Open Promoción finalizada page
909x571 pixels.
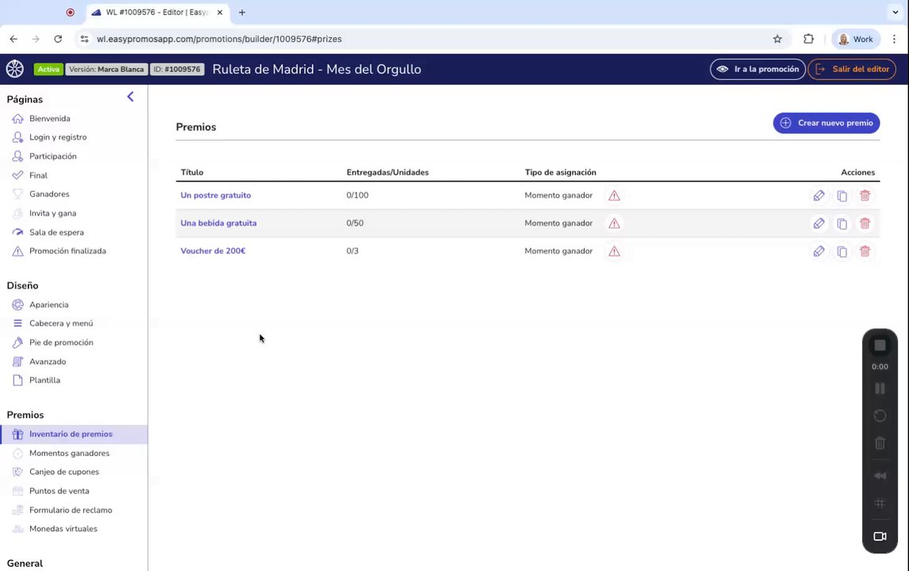pos(67,251)
